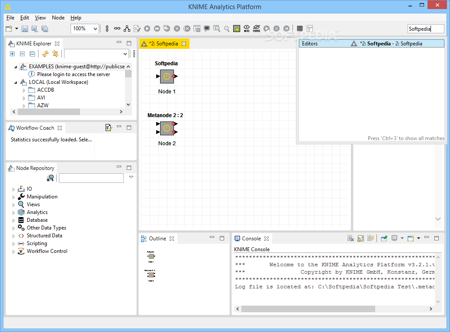The height and width of the screenshot is (332, 450).
Task: Open the New wizard dropdown arrow
Action: [16, 29]
